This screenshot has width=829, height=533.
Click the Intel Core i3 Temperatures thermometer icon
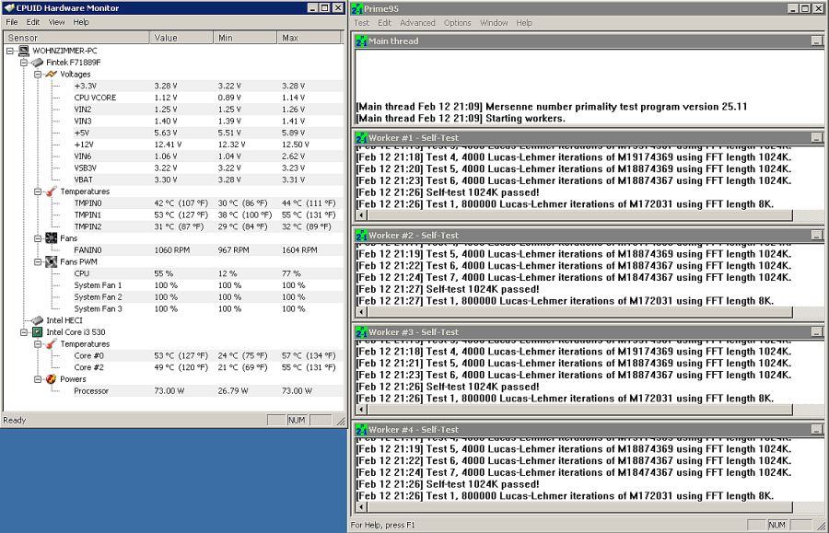[52, 344]
